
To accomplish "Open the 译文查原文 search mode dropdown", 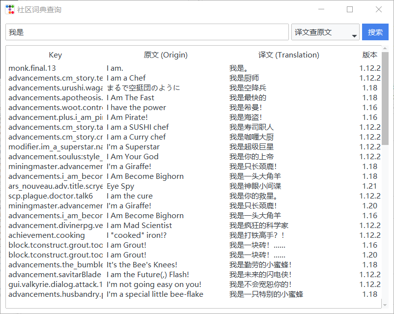I will point(322,31).
